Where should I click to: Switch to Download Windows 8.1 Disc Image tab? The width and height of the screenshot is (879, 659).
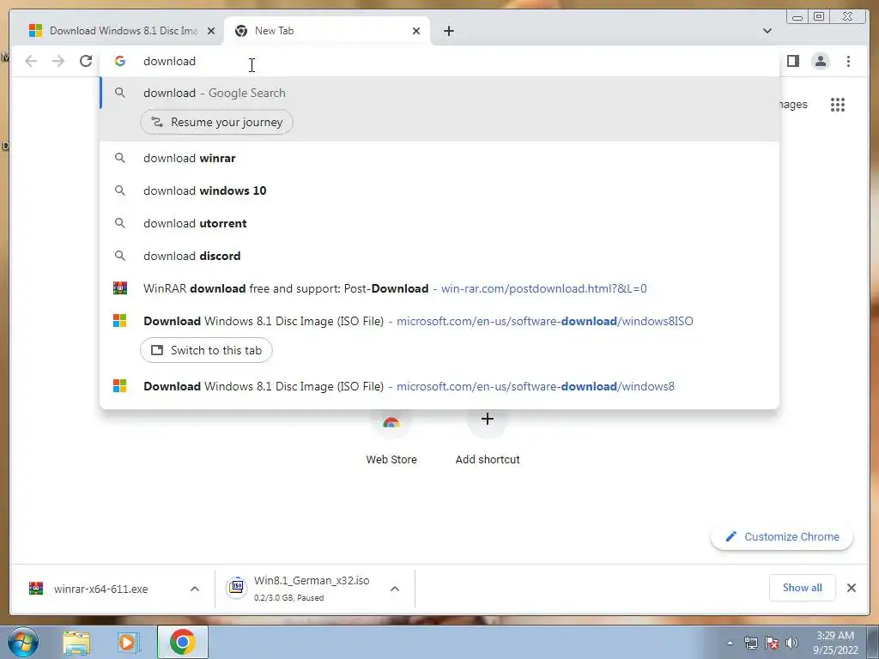coord(119,31)
